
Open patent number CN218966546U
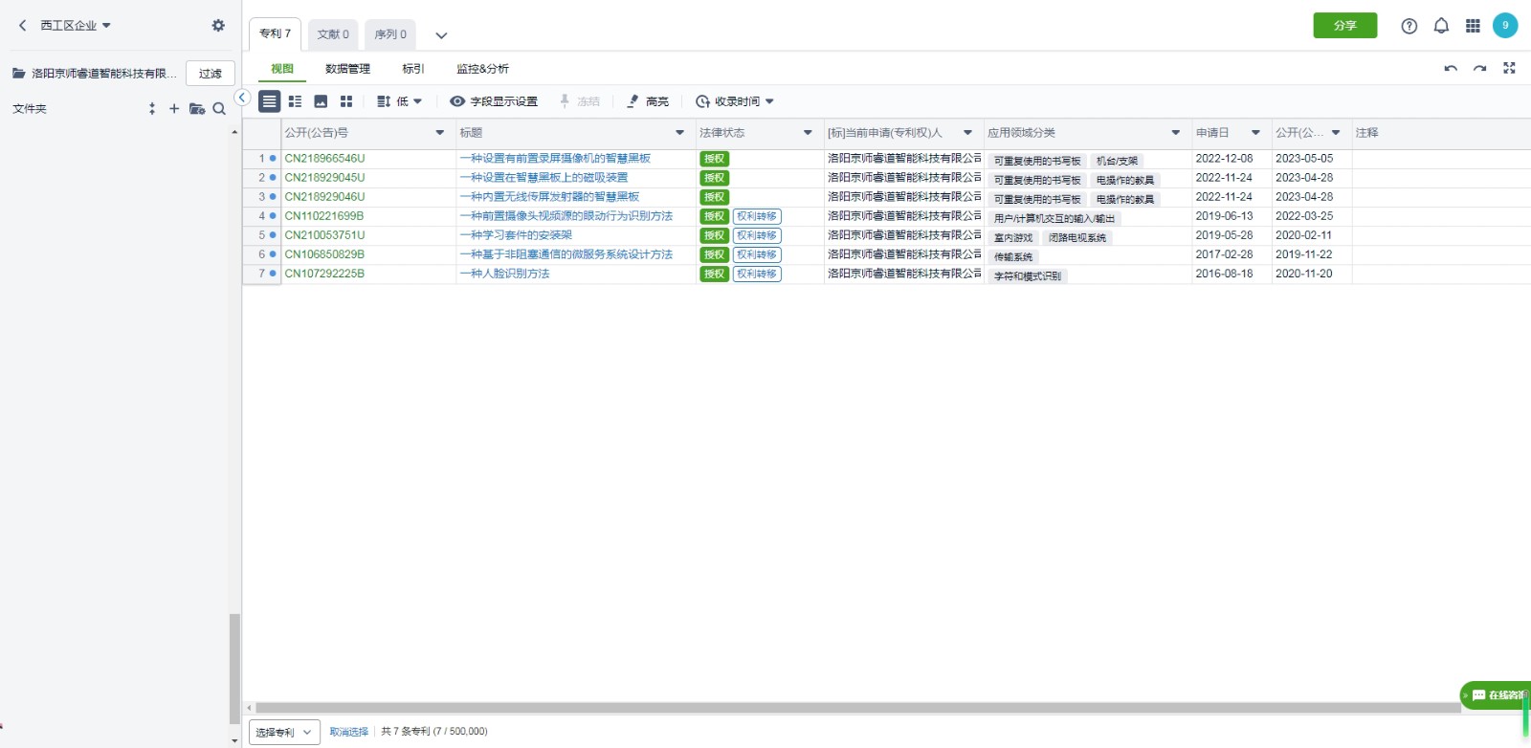click(324, 159)
